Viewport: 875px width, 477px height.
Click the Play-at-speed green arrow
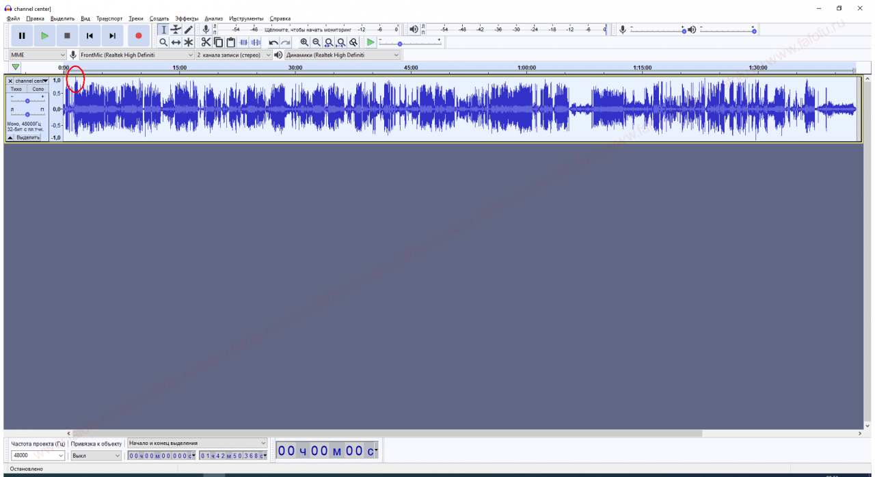(371, 42)
